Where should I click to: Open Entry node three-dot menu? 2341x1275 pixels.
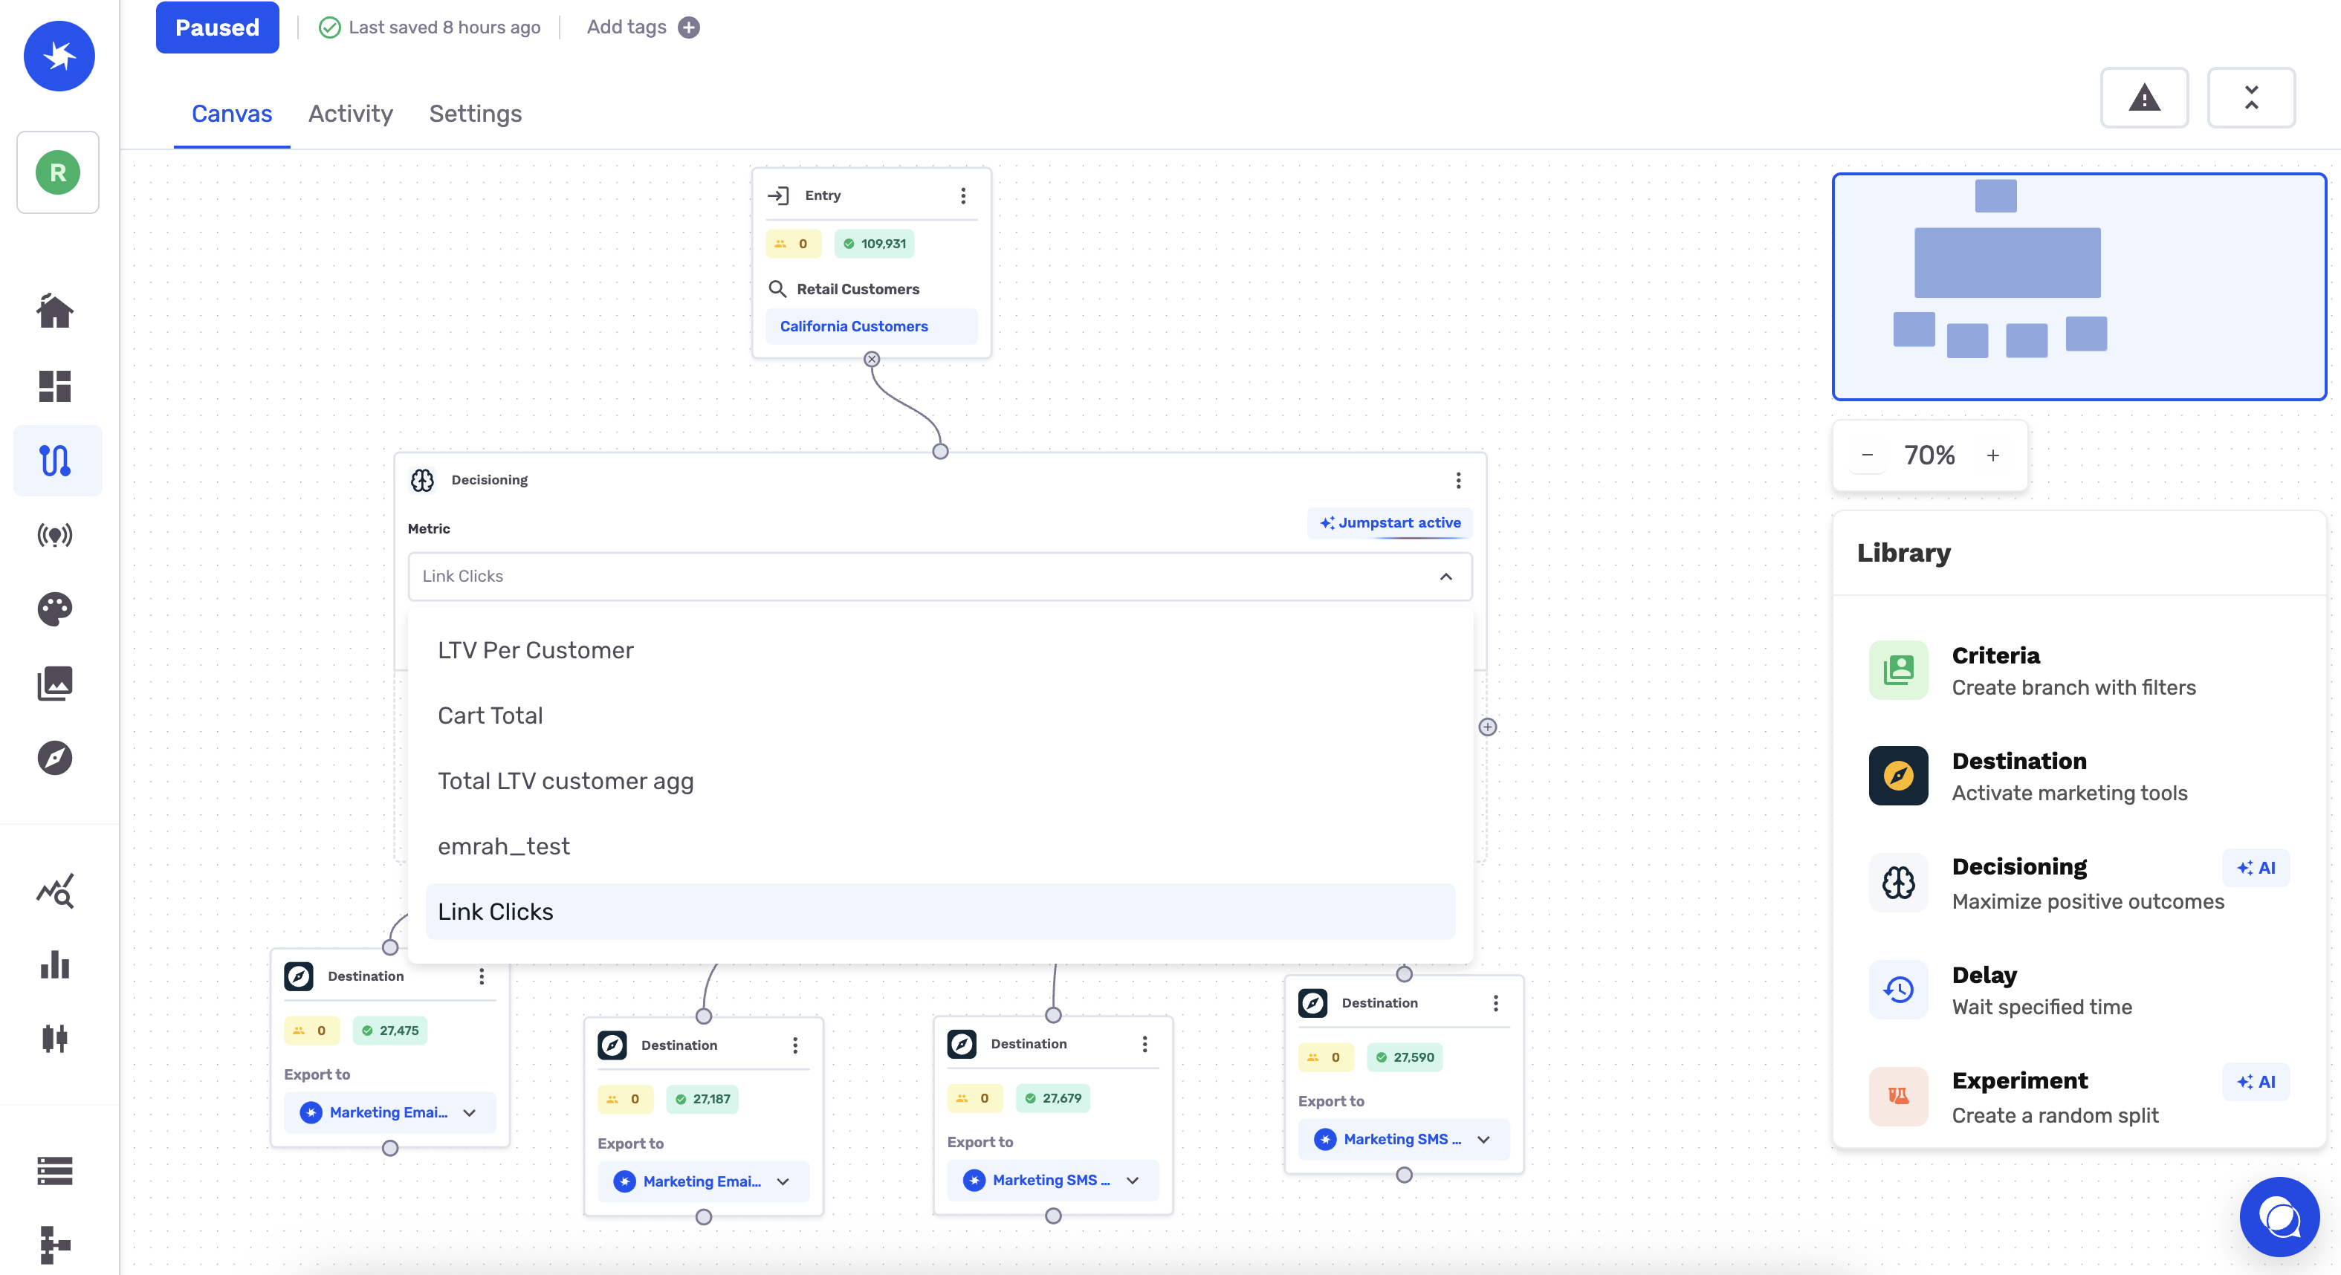point(963,195)
